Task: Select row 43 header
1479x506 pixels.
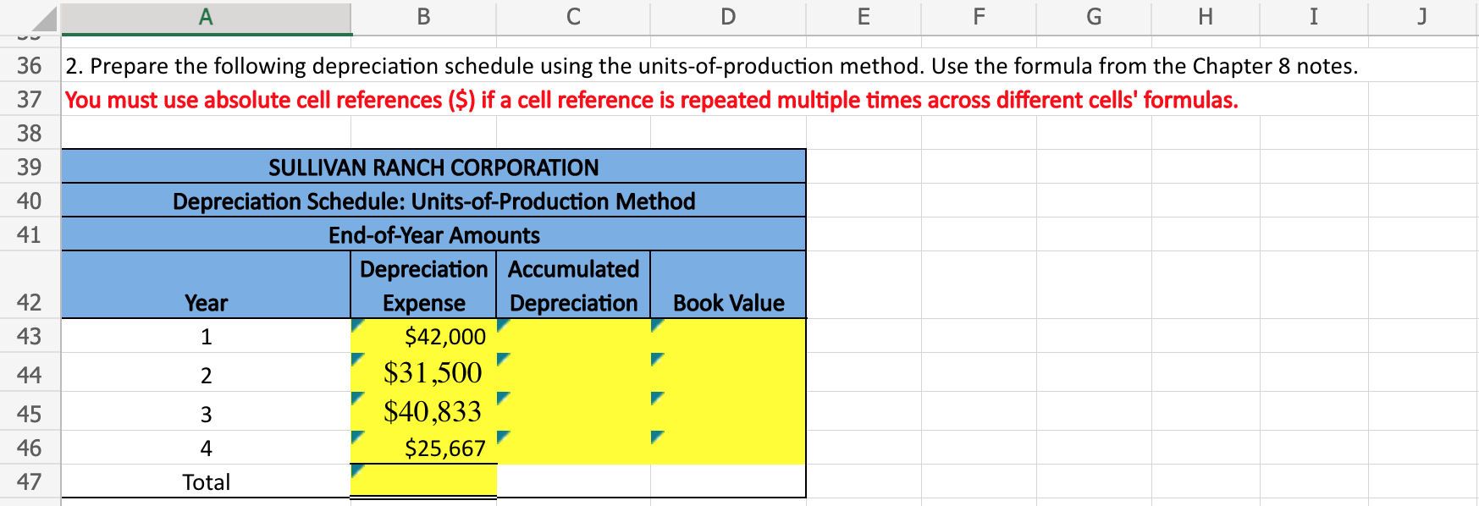Action: [x=30, y=336]
